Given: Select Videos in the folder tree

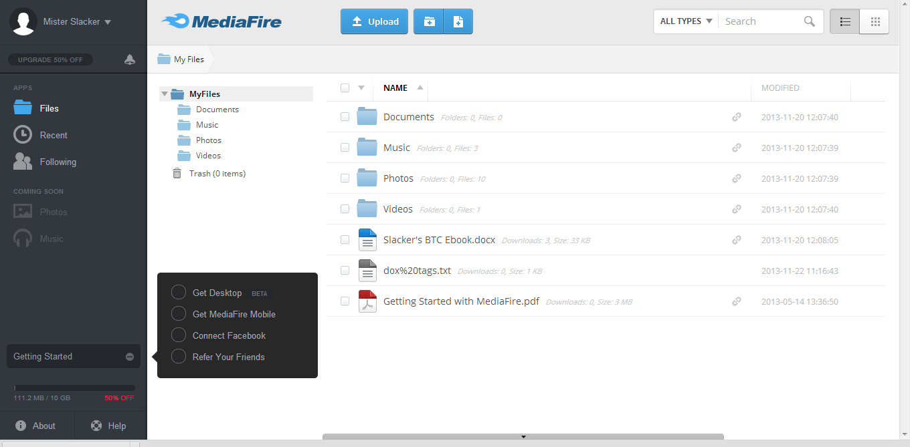Looking at the screenshot, I should (208, 156).
